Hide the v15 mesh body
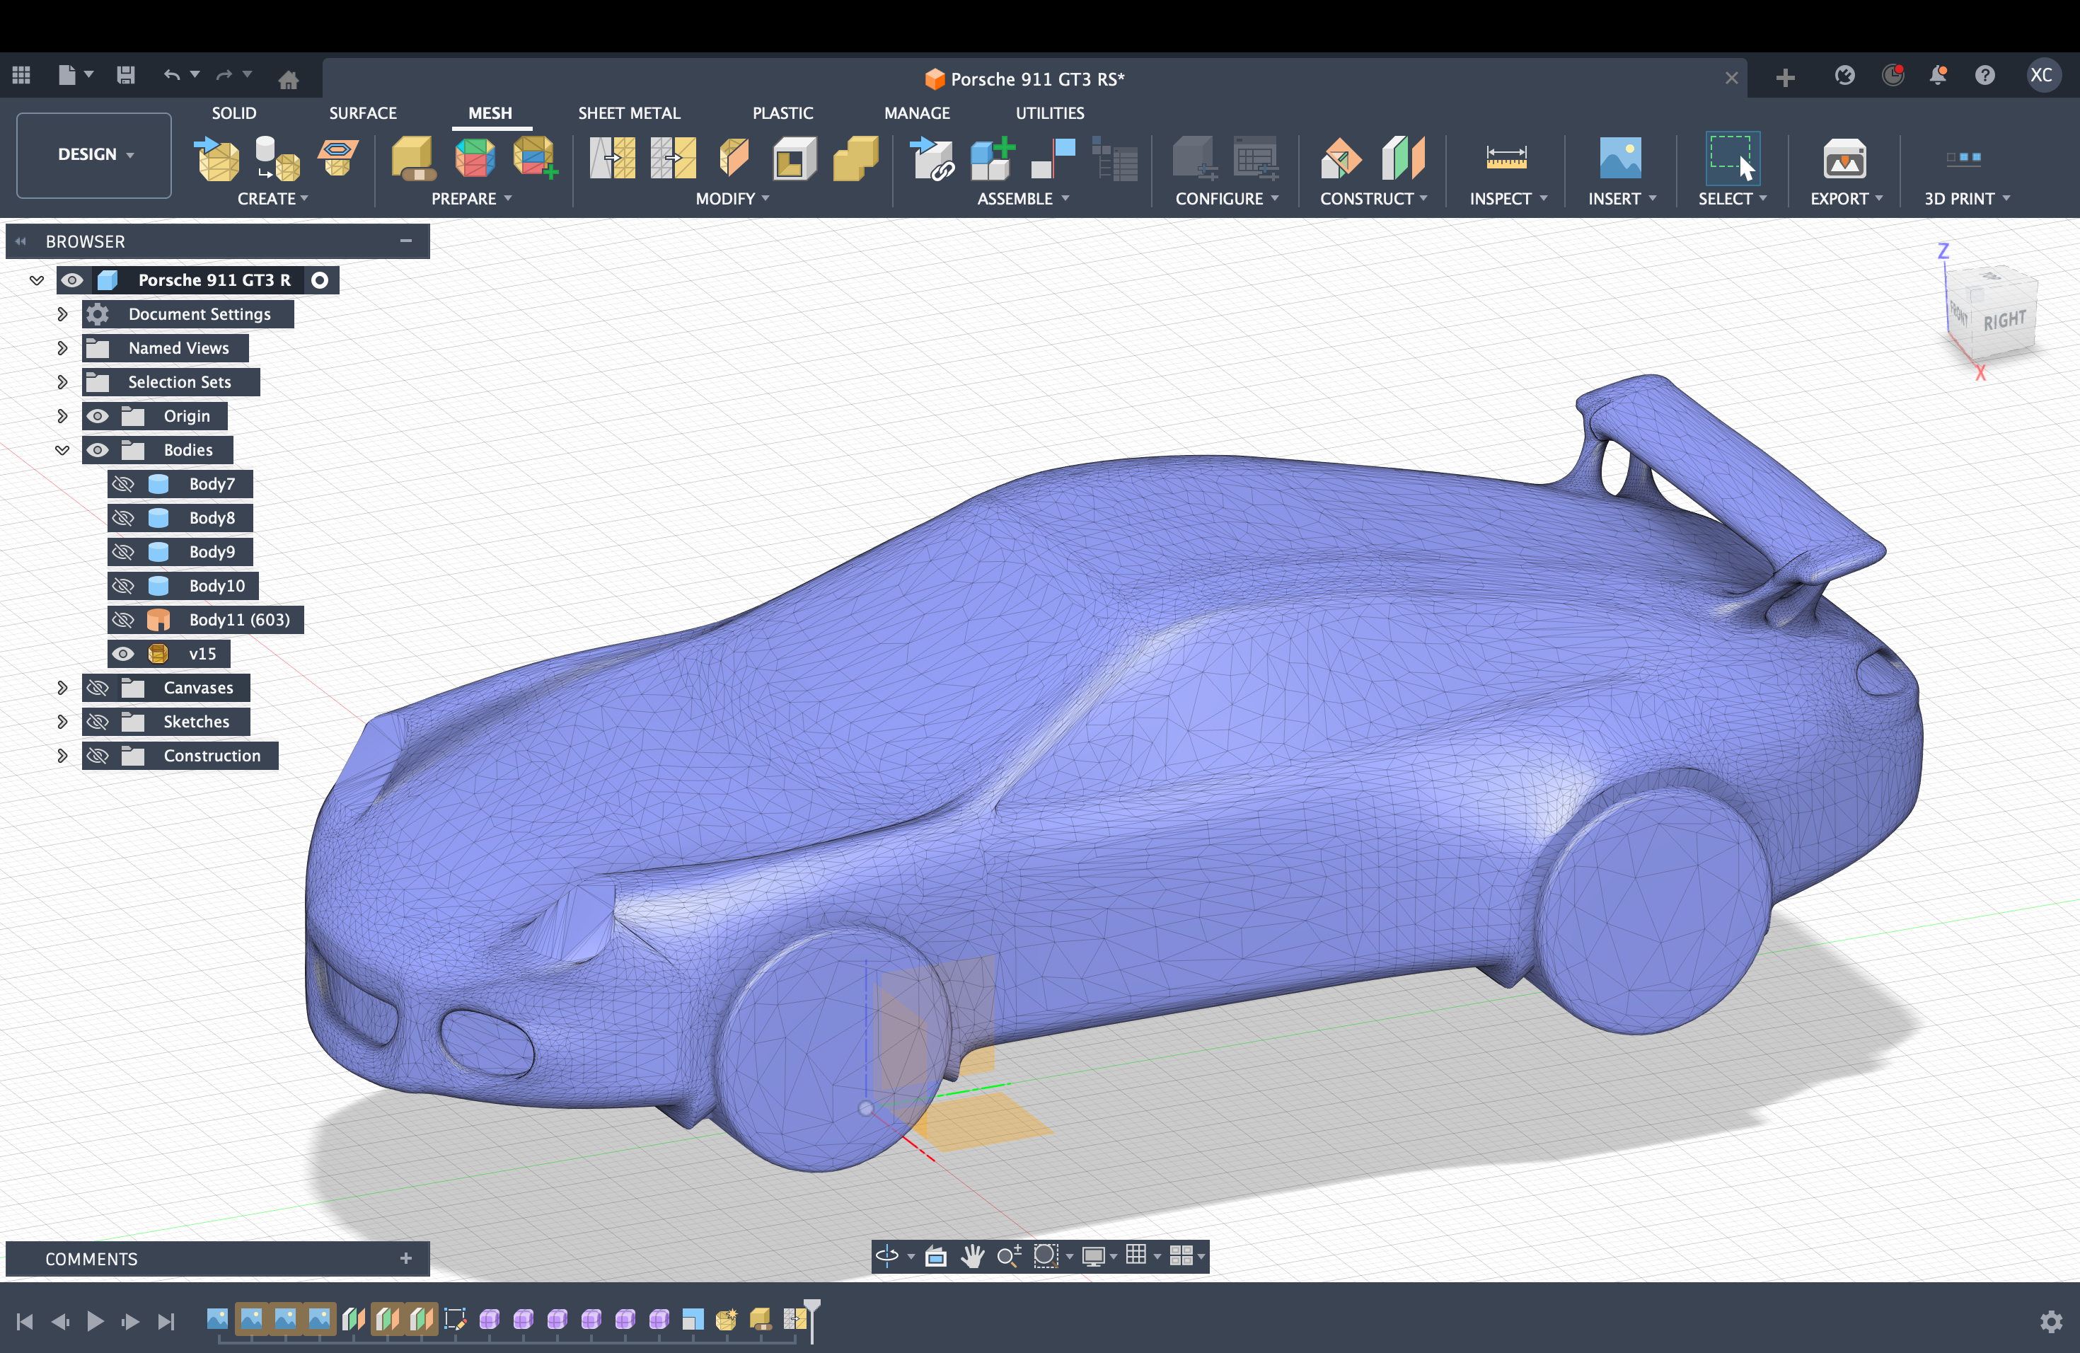 tap(123, 653)
